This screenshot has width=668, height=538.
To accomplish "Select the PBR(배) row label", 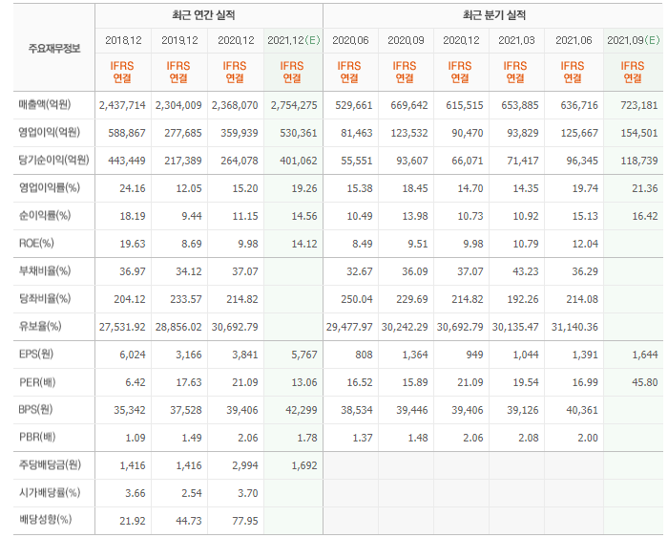I will [x=37, y=438].
